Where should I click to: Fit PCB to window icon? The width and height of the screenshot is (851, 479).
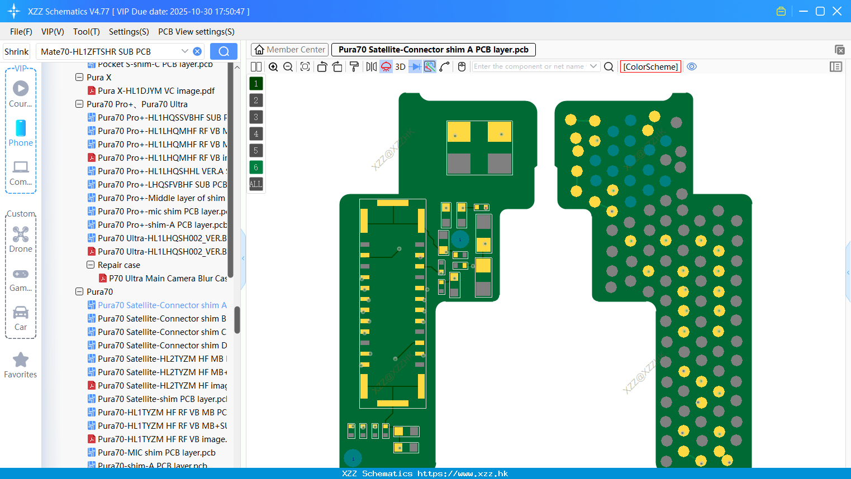(305, 66)
